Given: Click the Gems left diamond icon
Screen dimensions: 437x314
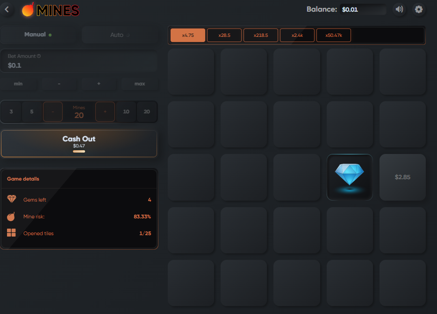Looking at the screenshot, I should [x=11, y=199].
